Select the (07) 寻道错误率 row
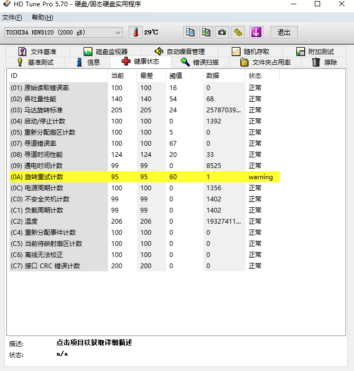Screen dimensions: 354x371 (145, 144)
